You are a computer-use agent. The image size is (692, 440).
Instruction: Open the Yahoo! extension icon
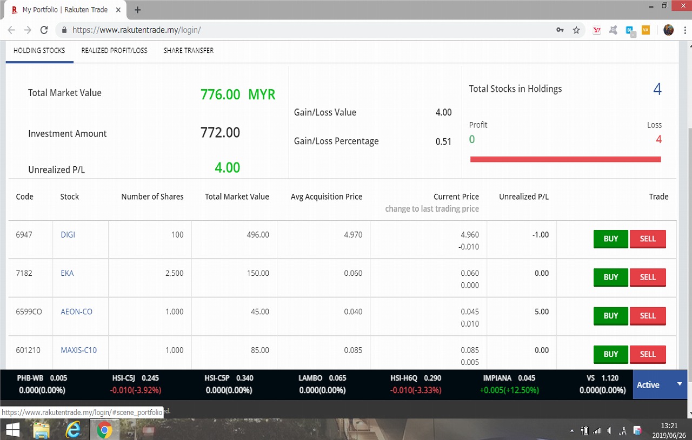[x=597, y=30]
